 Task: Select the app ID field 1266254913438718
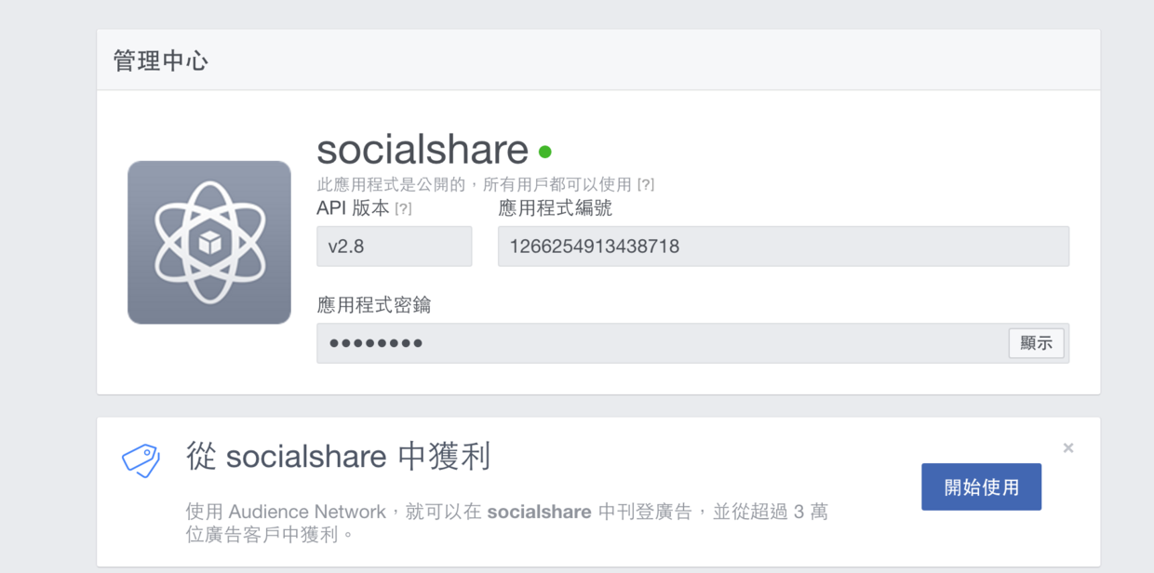point(784,247)
